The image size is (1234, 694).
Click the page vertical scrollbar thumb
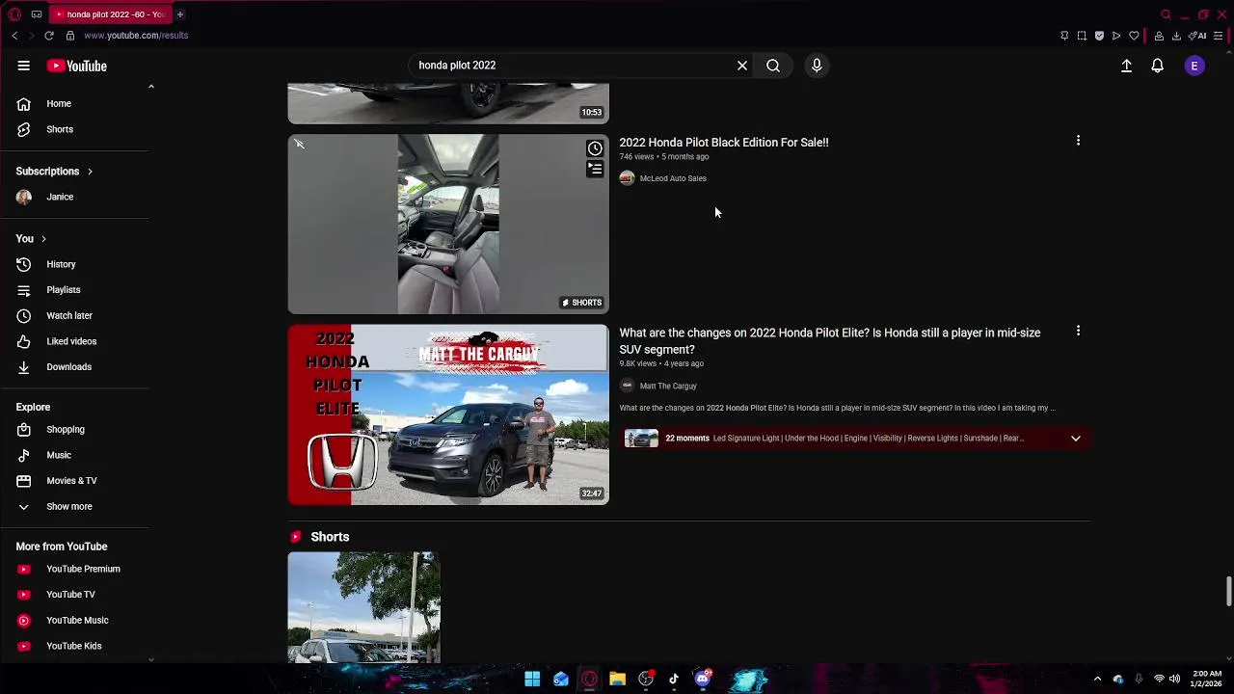pos(1228,592)
